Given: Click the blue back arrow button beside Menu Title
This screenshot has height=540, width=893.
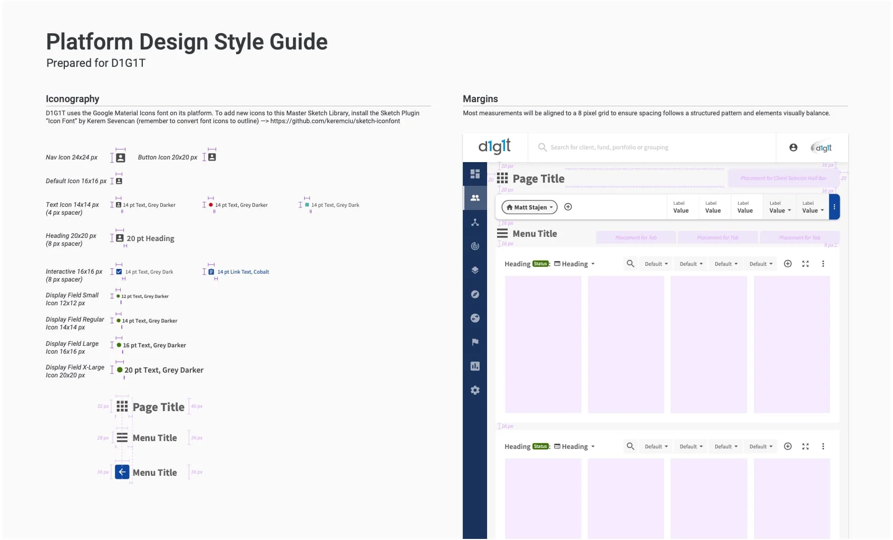Looking at the screenshot, I should 122,472.
